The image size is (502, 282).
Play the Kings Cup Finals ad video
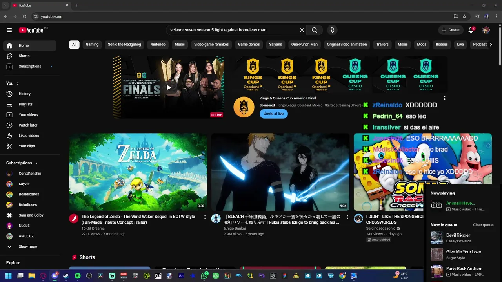(x=169, y=87)
